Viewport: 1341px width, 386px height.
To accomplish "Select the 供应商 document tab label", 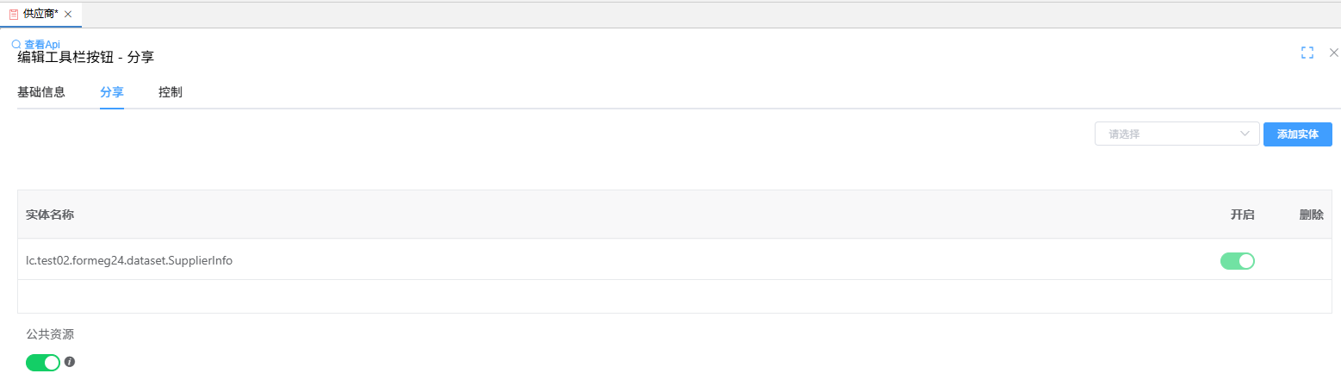I will pyautogui.click(x=40, y=15).
